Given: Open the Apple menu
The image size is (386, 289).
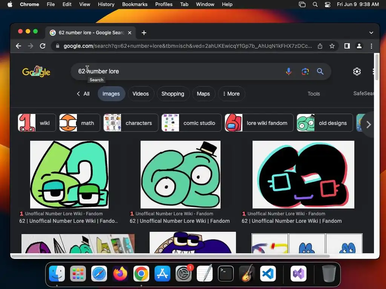Looking at the screenshot, I should [x=10, y=5].
